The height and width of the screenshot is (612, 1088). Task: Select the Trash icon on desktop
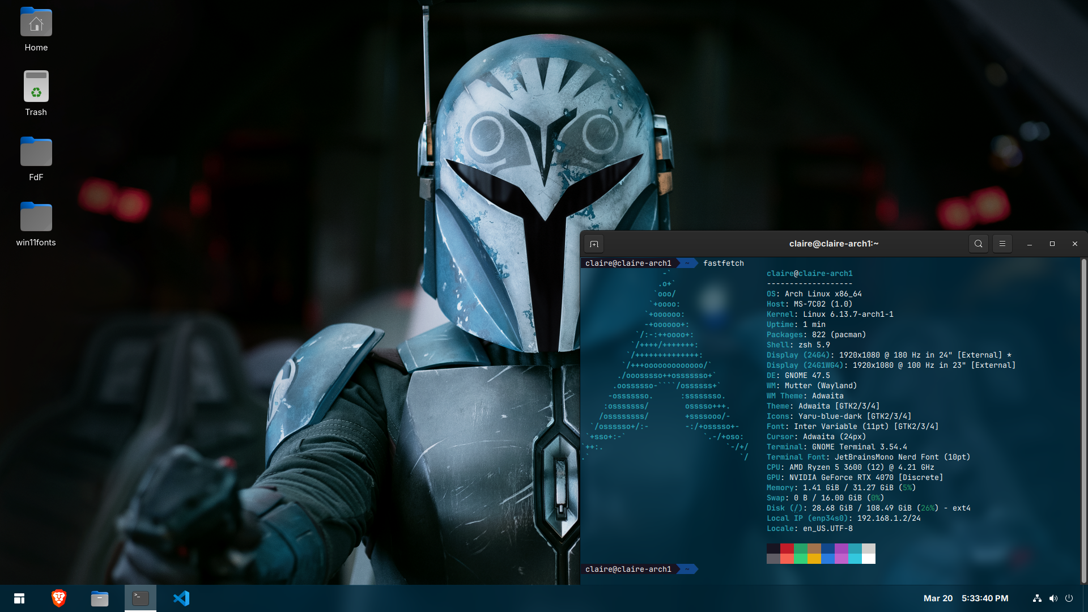tap(36, 93)
